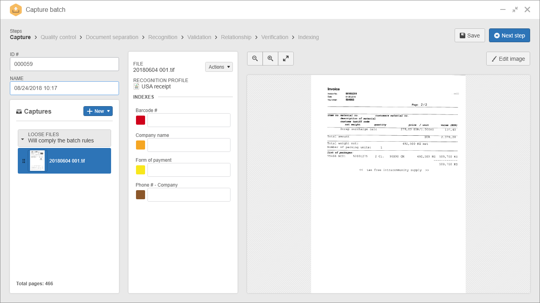Zoom in the document image preview
The image size is (540, 303).
tap(270, 58)
